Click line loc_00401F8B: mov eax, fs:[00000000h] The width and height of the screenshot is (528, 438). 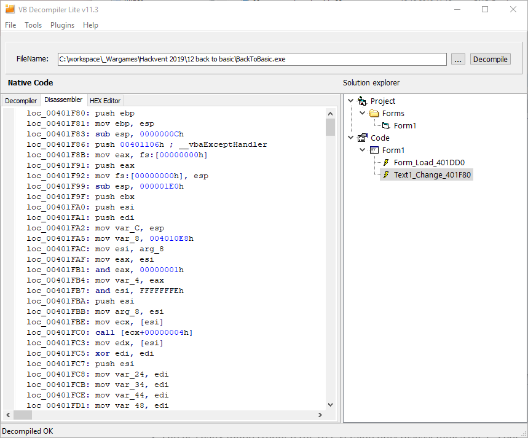tap(117, 155)
